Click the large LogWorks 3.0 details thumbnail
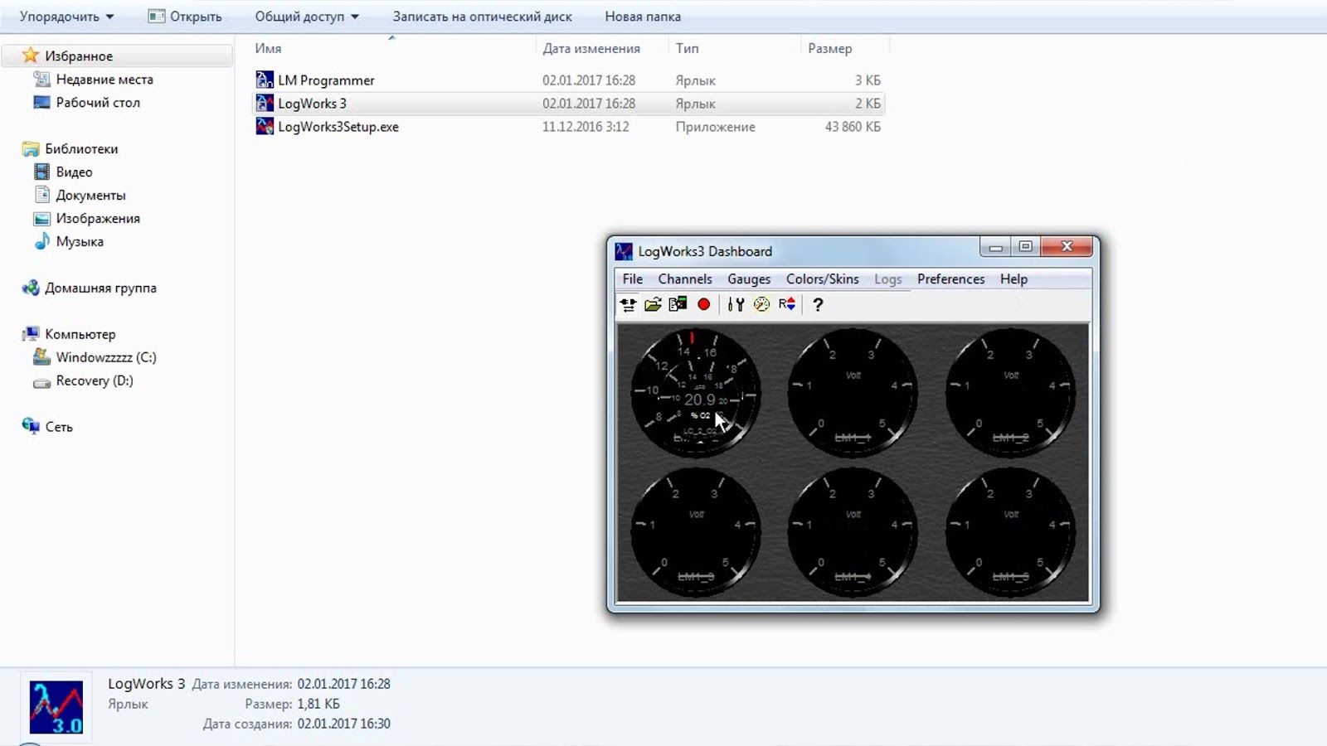 click(x=56, y=707)
